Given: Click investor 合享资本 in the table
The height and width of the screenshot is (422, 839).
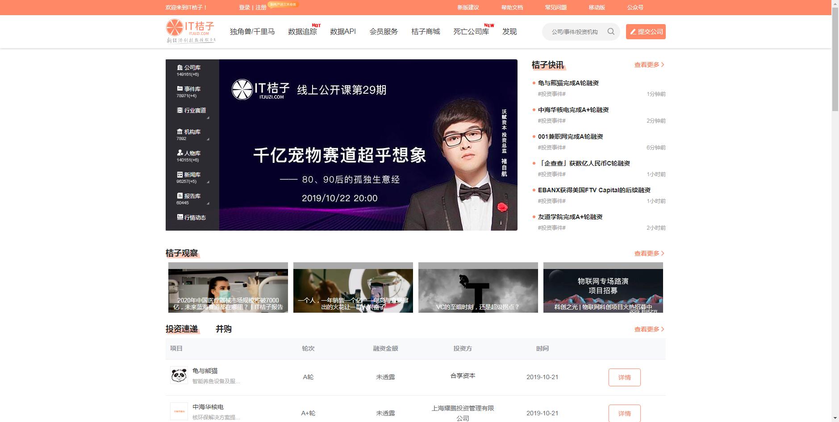Looking at the screenshot, I should tap(463, 376).
